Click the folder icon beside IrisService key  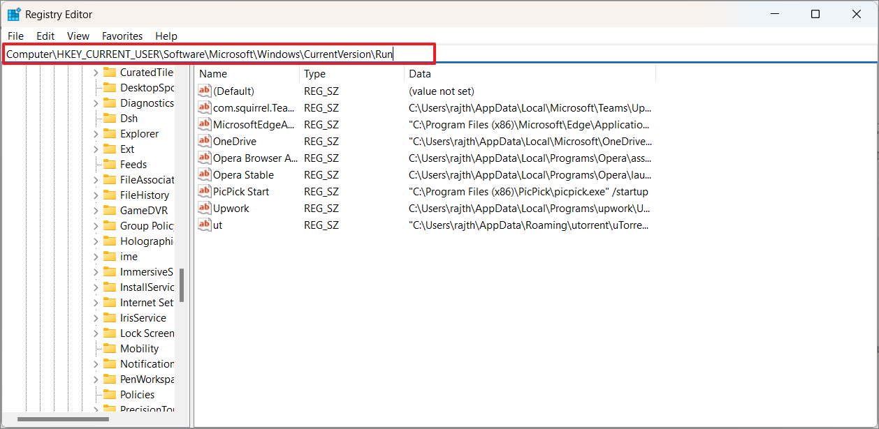[x=109, y=317]
